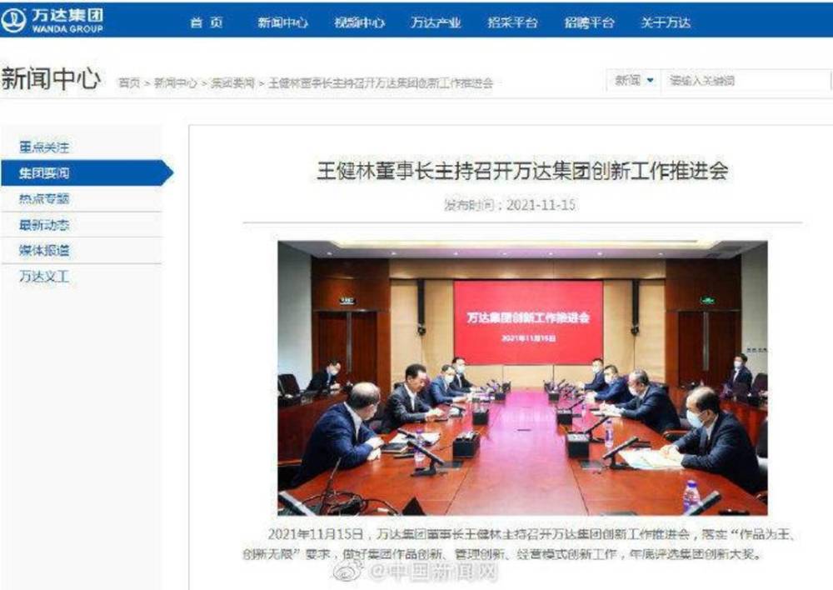
Task: Open 万达义工 in the sidebar
Action: (44, 277)
